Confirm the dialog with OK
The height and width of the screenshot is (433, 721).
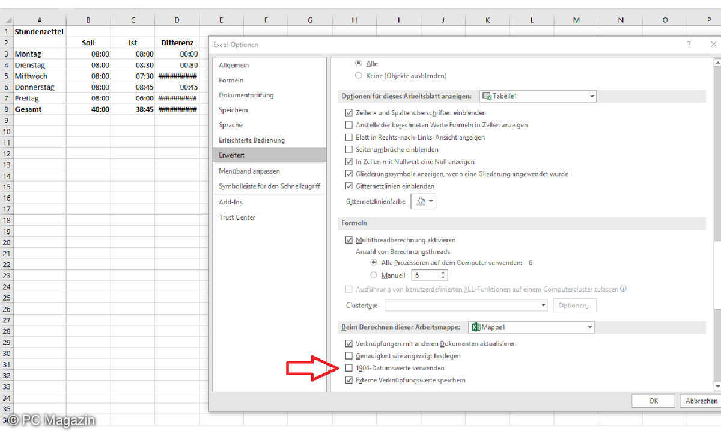click(x=654, y=401)
